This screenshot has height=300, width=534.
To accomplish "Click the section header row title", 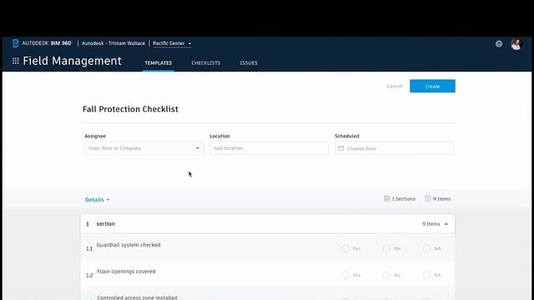I will click(106, 224).
